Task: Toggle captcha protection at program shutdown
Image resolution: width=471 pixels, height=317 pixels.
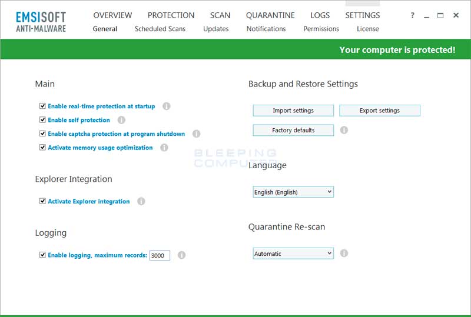Action: pos(42,134)
